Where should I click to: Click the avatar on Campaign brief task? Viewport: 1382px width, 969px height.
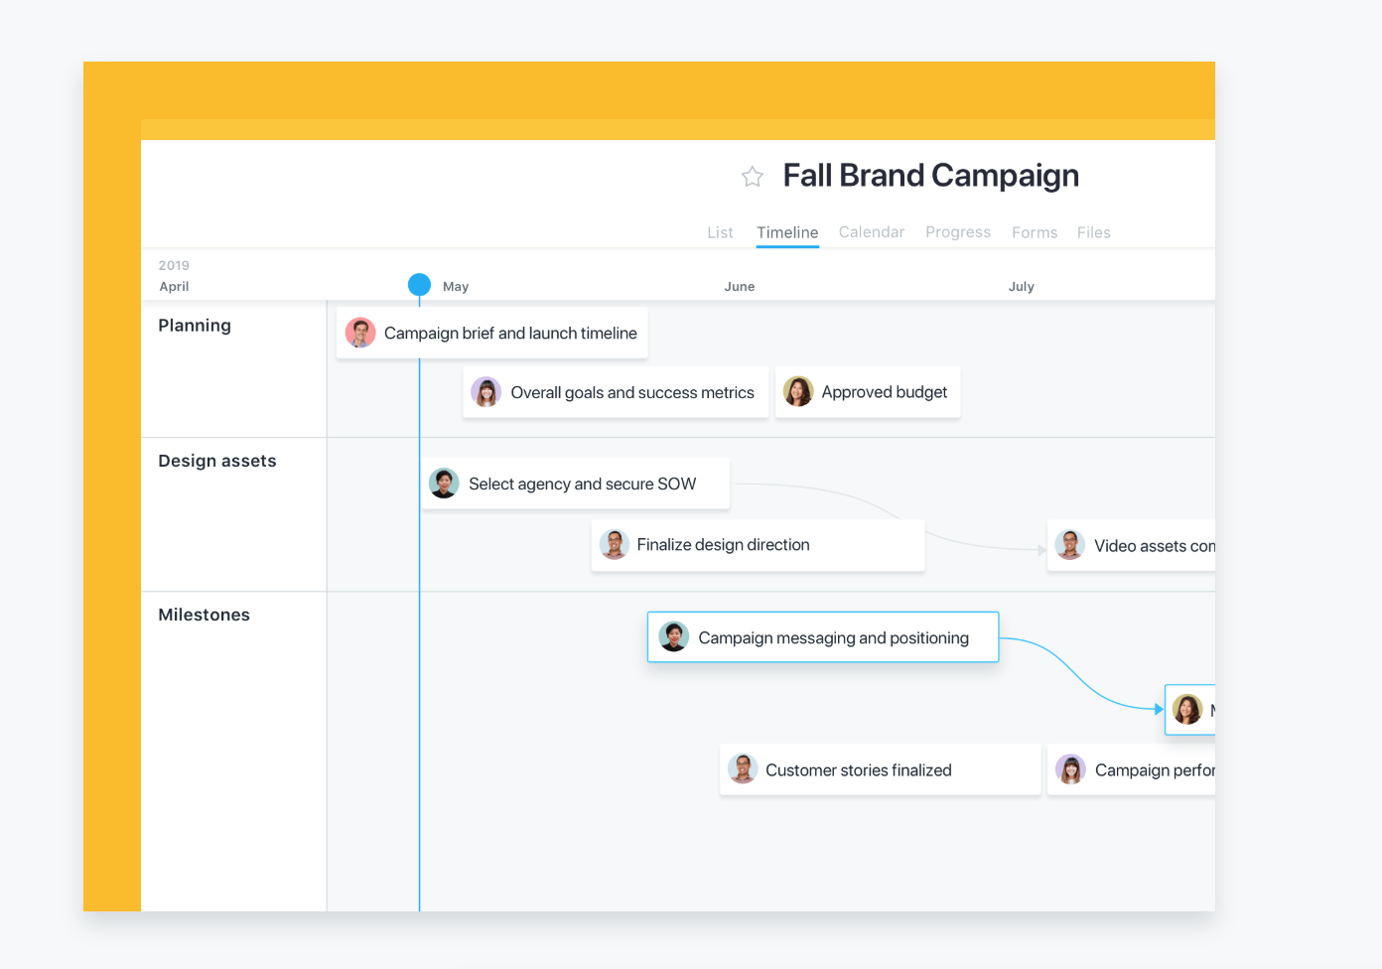359,333
